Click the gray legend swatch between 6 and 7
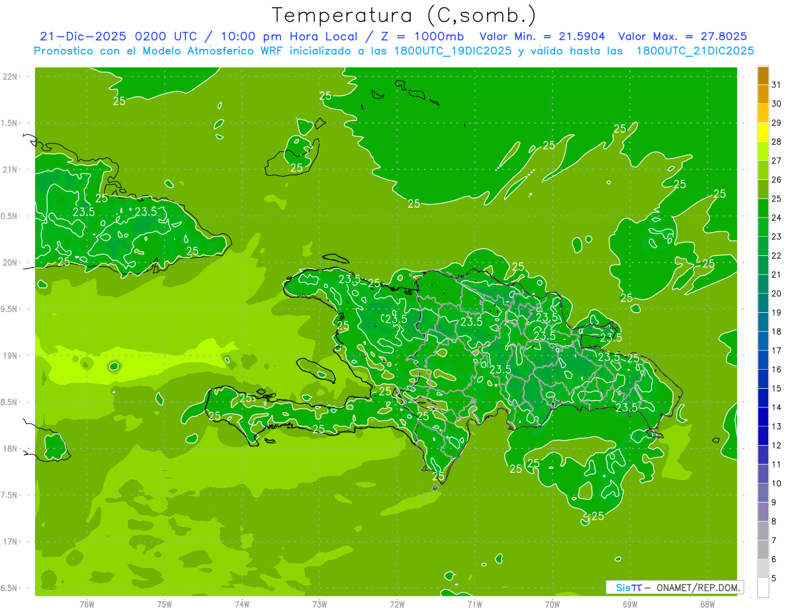Viewport: 794px width, 613px height. pos(763,550)
